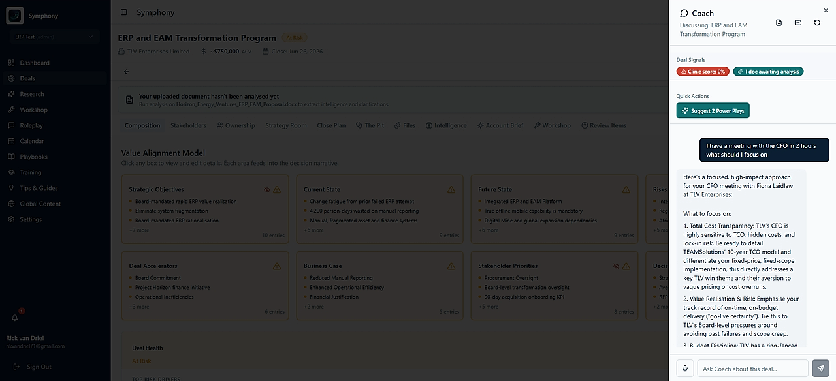Switch to the Strategy Room tab
The height and width of the screenshot is (381, 836).
pos(286,125)
